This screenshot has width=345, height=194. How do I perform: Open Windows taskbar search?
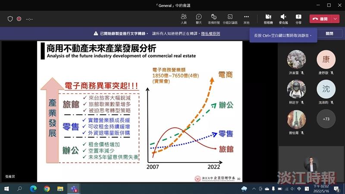point(19,189)
